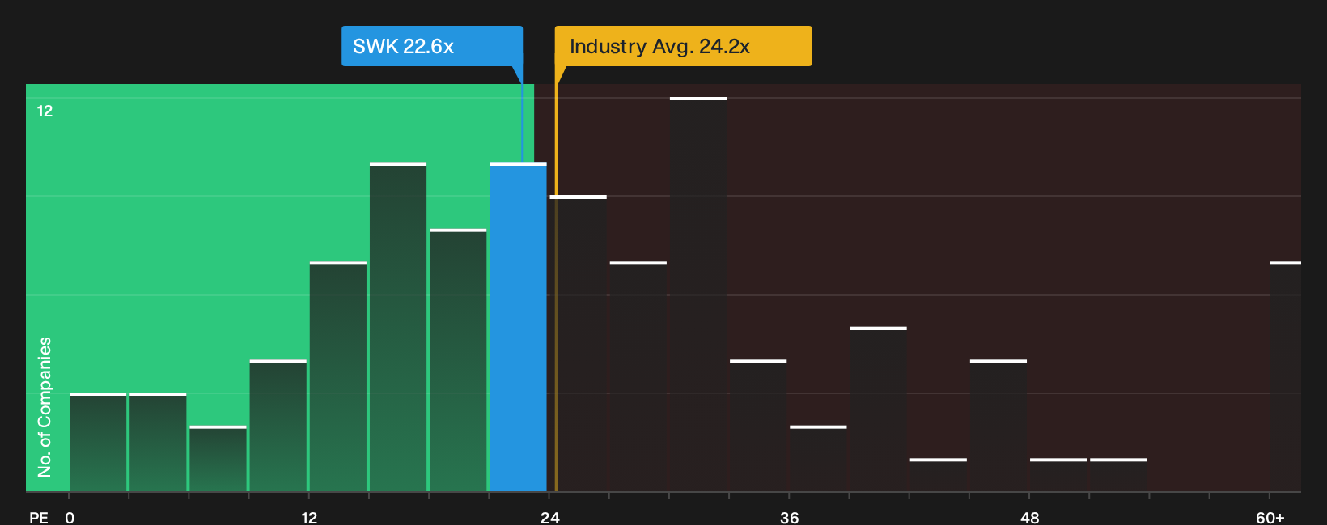Select the tallest bar with 12 companies
Screen dimensions: 1327x525
tap(698, 294)
